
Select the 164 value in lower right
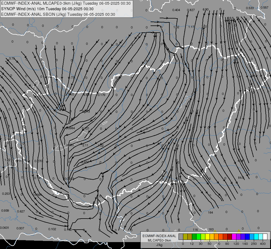pyautogui.click(x=210, y=212)
